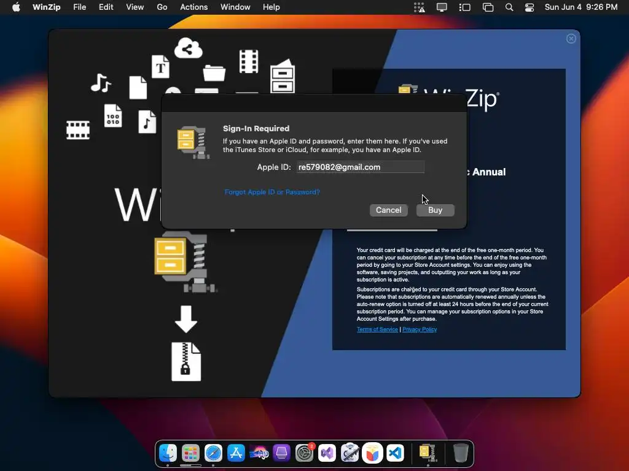The image size is (629, 471).
Task: Open the Help menu
Action: click(x=271, y=7)
